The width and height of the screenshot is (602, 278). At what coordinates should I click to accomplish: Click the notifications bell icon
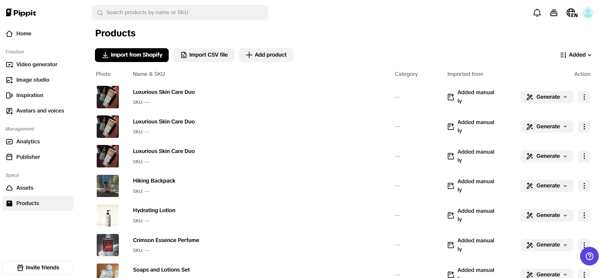(x=537, y=13)
